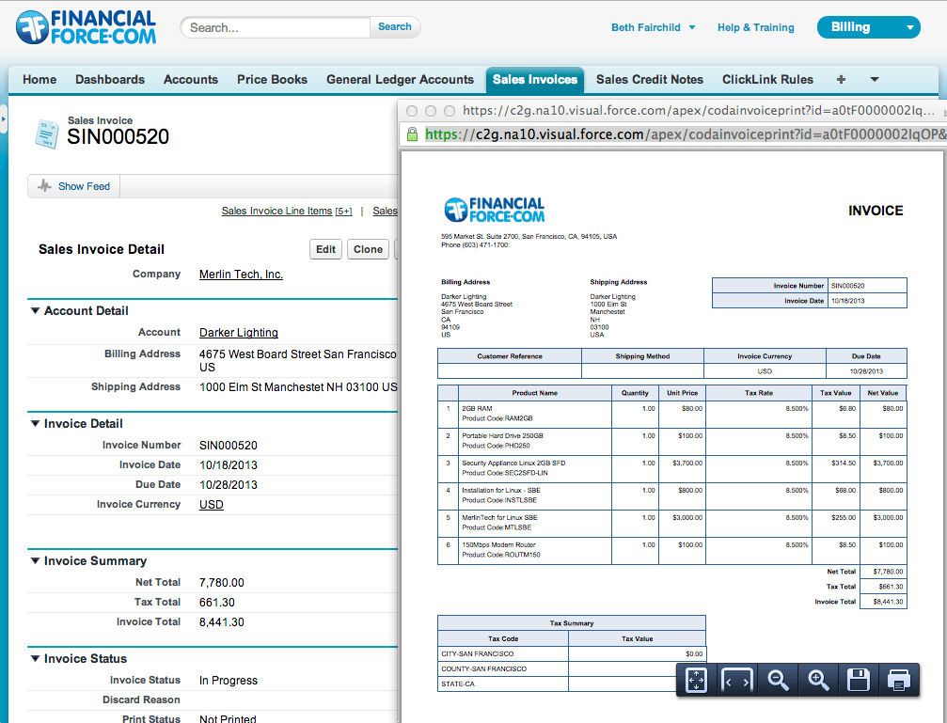Zoom out the invoice PDF
The width and height of the screenshot is (947, 723).
click(778, 680)
